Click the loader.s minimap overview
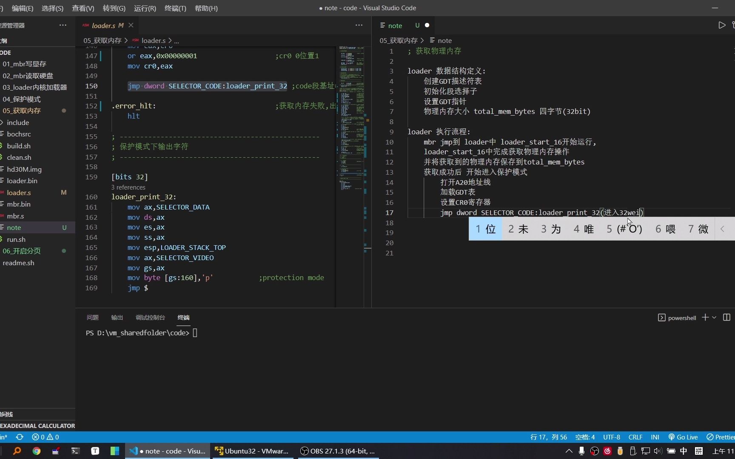735x459 pixels. pyautogui.click(x=351, y=119)
